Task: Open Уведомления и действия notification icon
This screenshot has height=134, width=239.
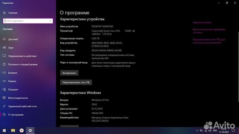Action: [4, 56]
